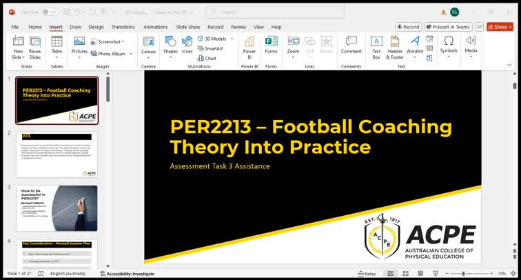The height and width of the screenshot is (280, 521).
Task: Toggle the Notes pane
Action: coord(367,274)
